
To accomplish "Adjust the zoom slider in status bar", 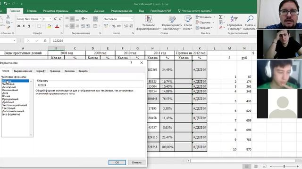I will click(x=284, y=166).
